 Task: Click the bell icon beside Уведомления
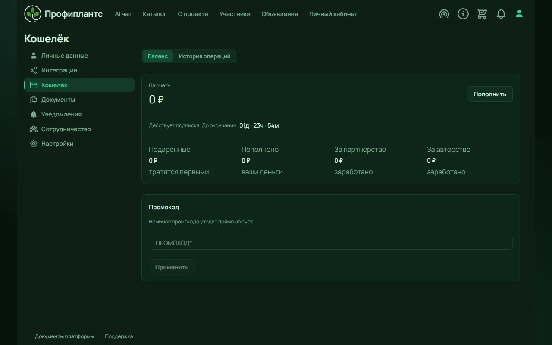34,114
